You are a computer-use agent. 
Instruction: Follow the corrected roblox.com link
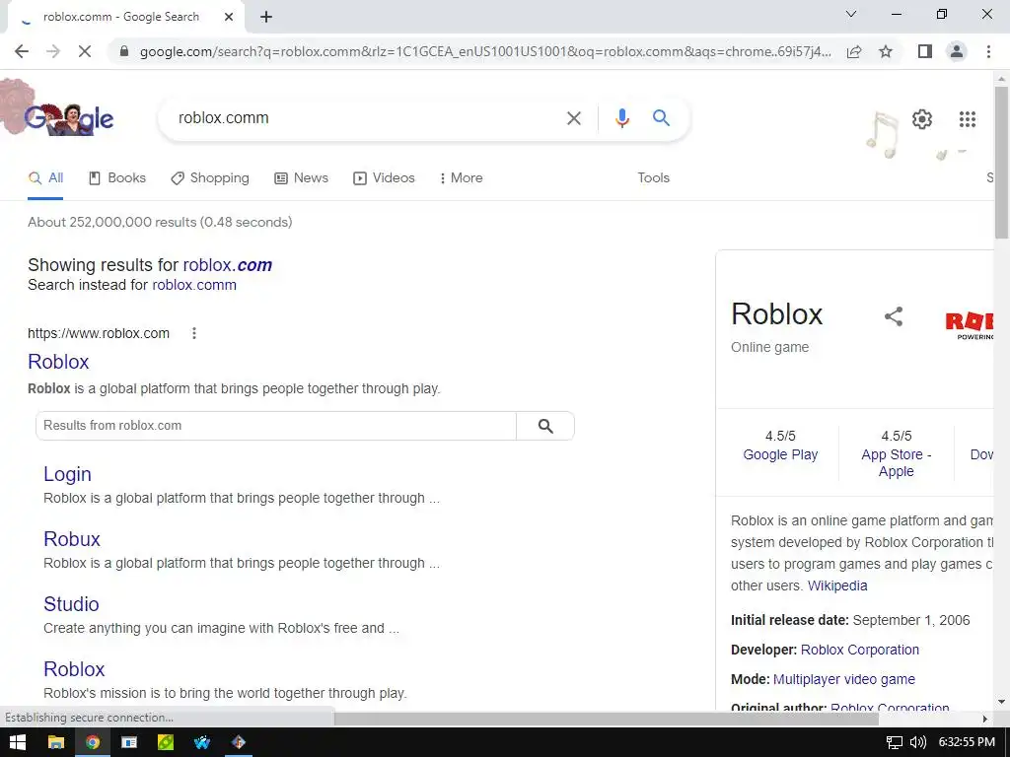tap(228, 265)
